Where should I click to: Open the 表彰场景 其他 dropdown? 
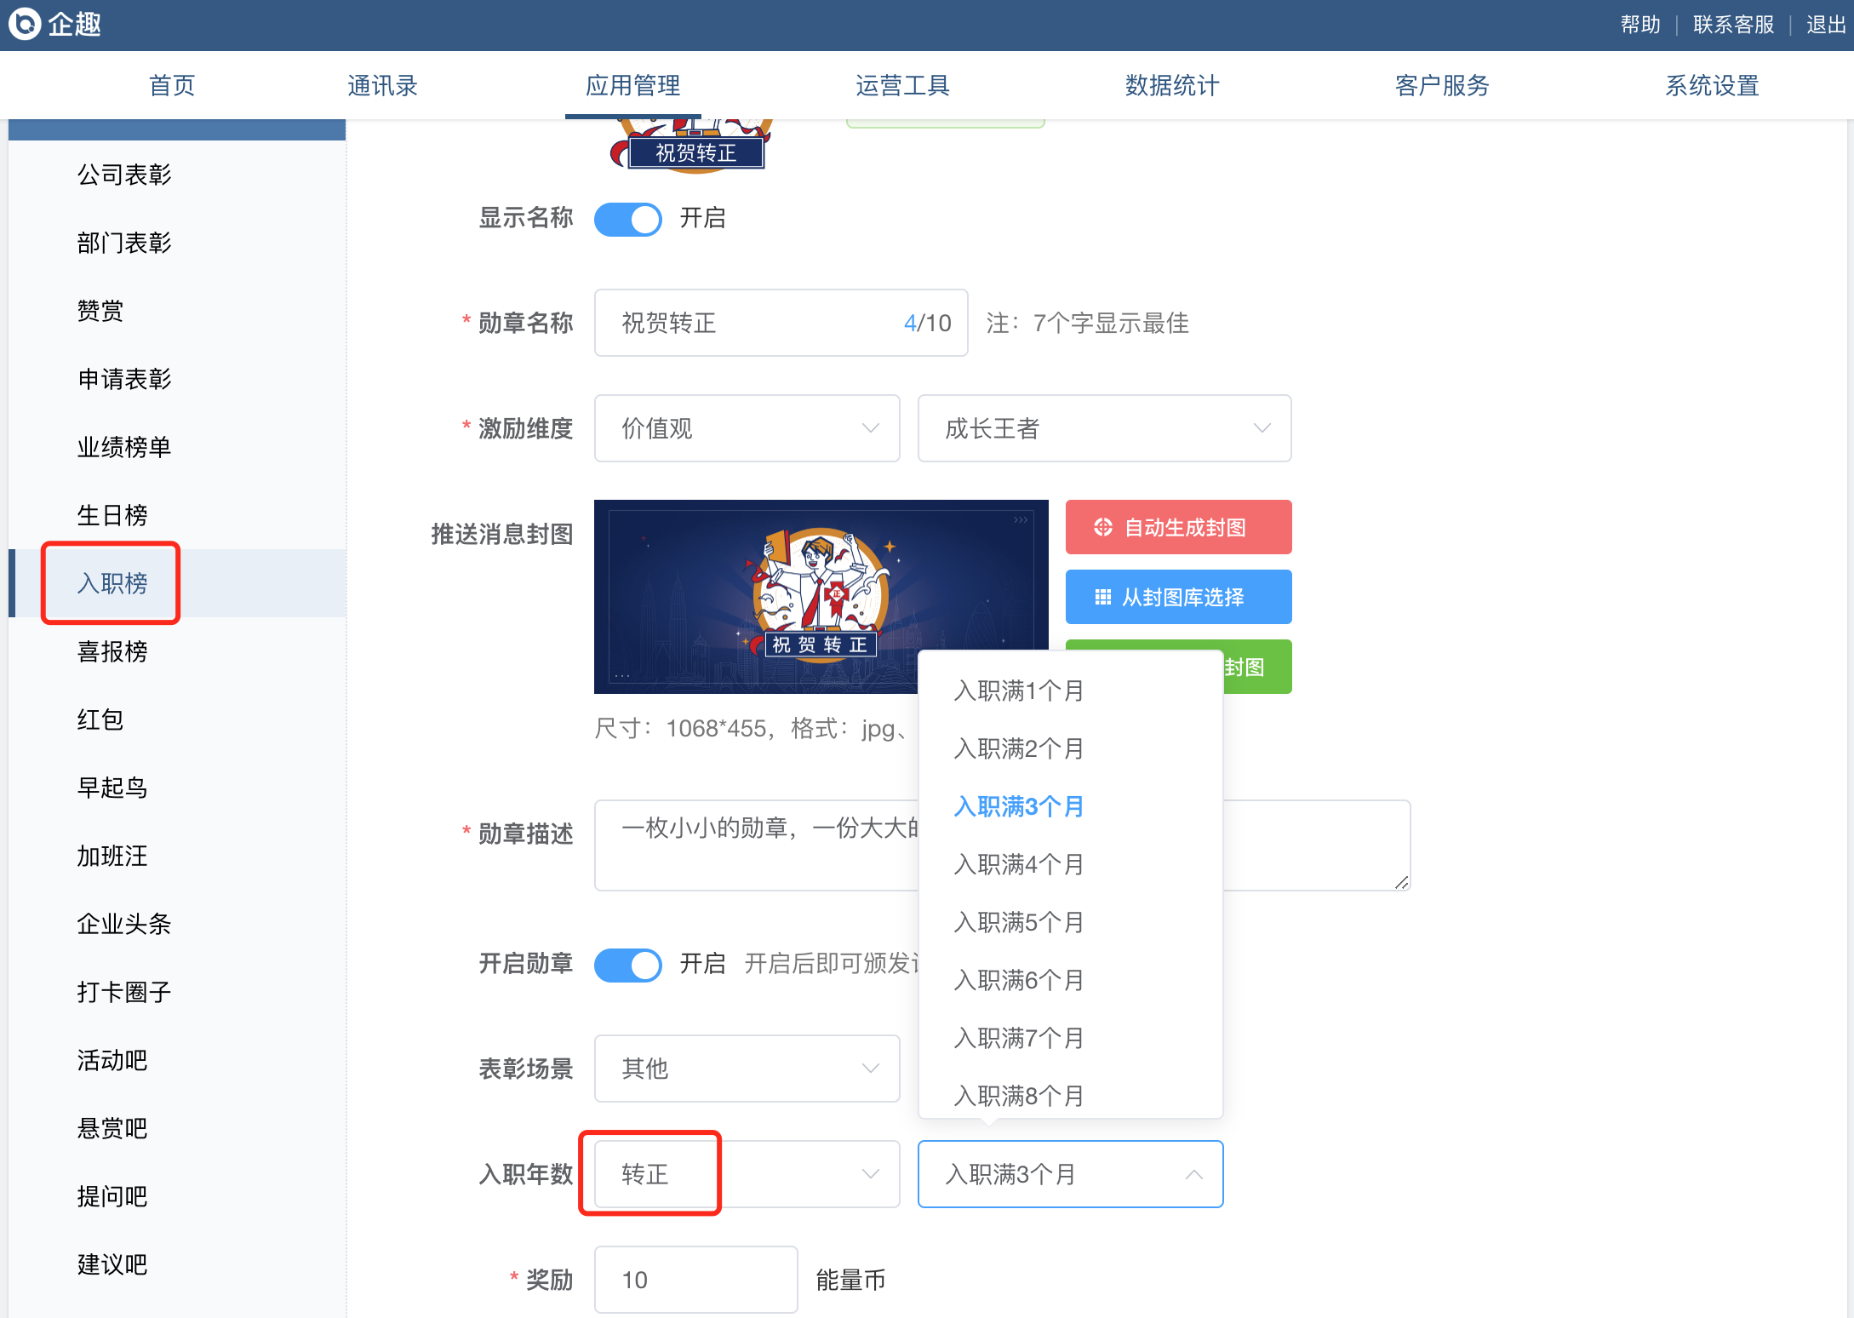[747, 1069]
